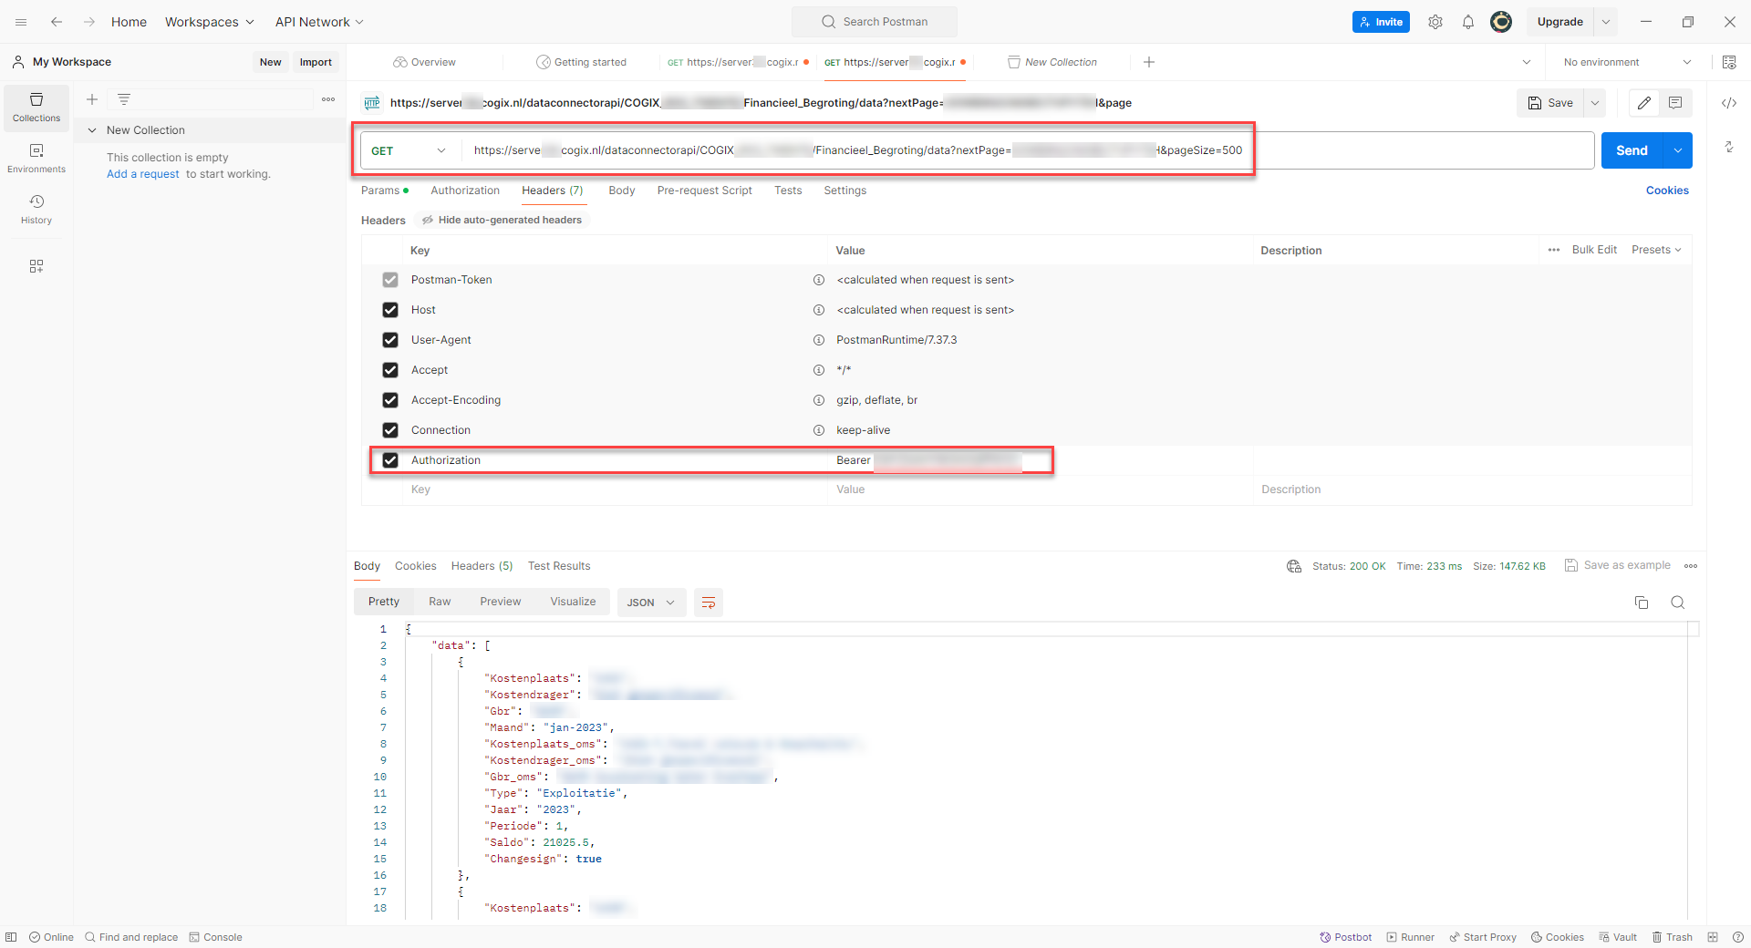Viewport: 1751px width, 948px height.
Task: Toggle line wrap in the response
Action: click(x=709, y=603)
